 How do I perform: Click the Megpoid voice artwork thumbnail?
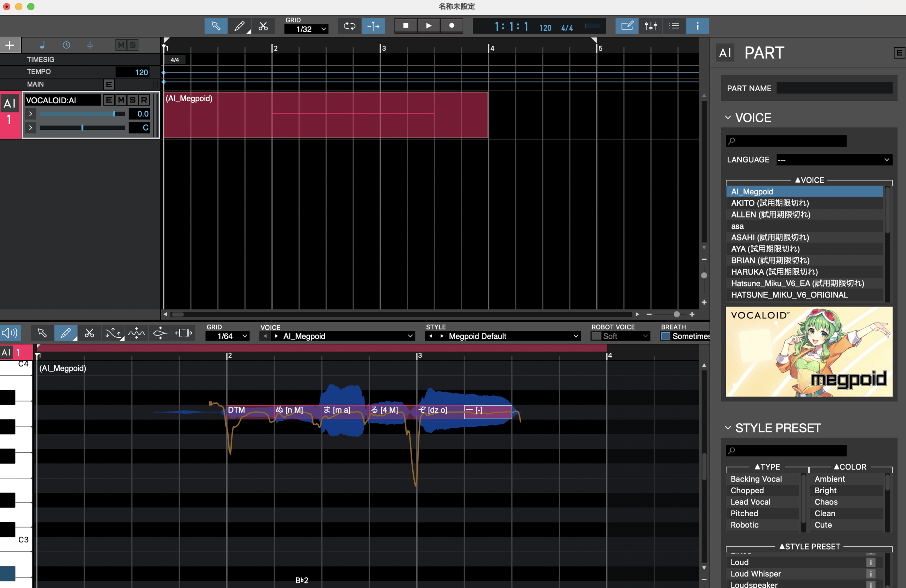(809, 352)
